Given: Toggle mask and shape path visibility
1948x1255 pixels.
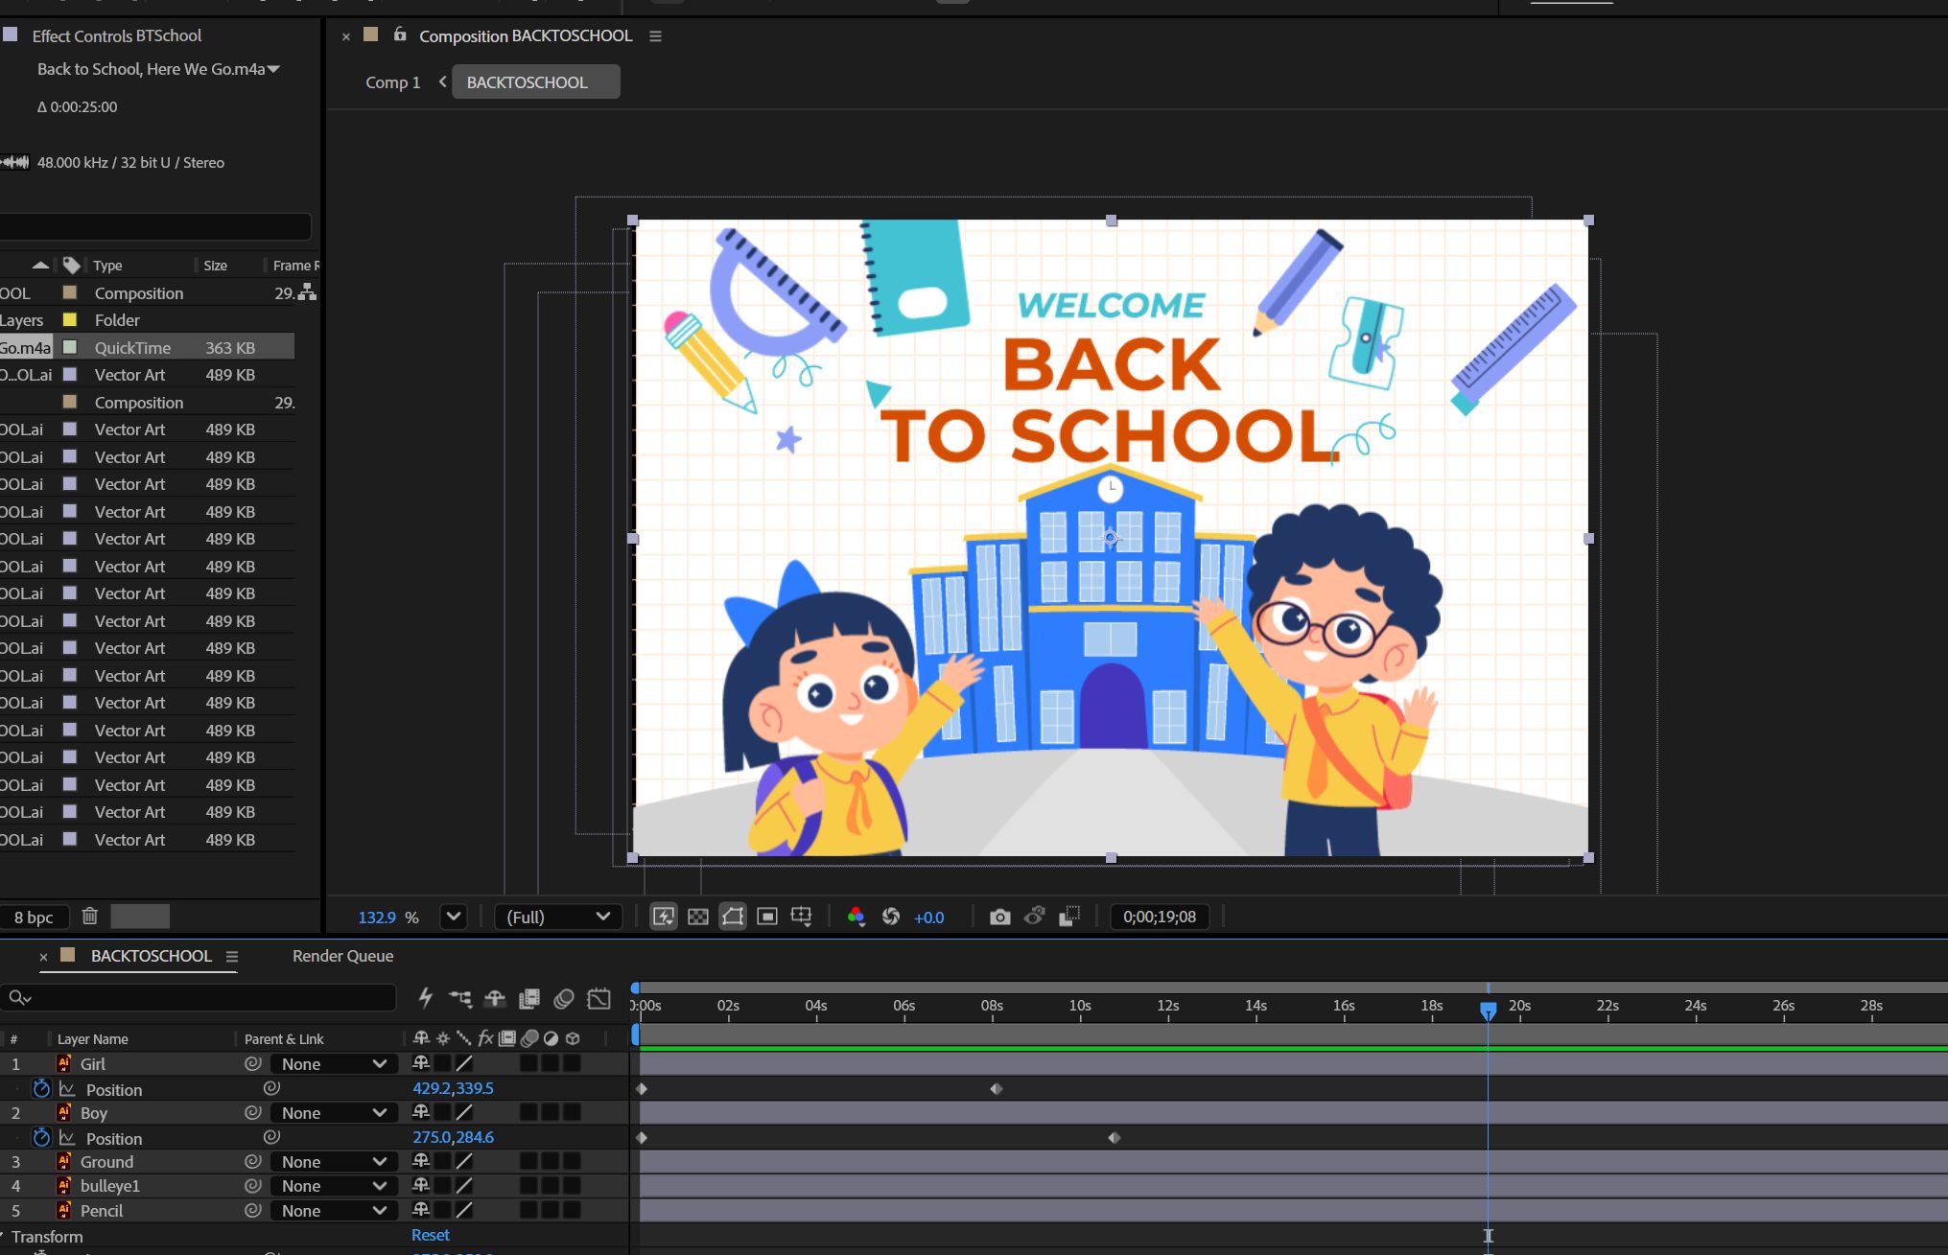Looking at the screenshot, I should 733,917.
